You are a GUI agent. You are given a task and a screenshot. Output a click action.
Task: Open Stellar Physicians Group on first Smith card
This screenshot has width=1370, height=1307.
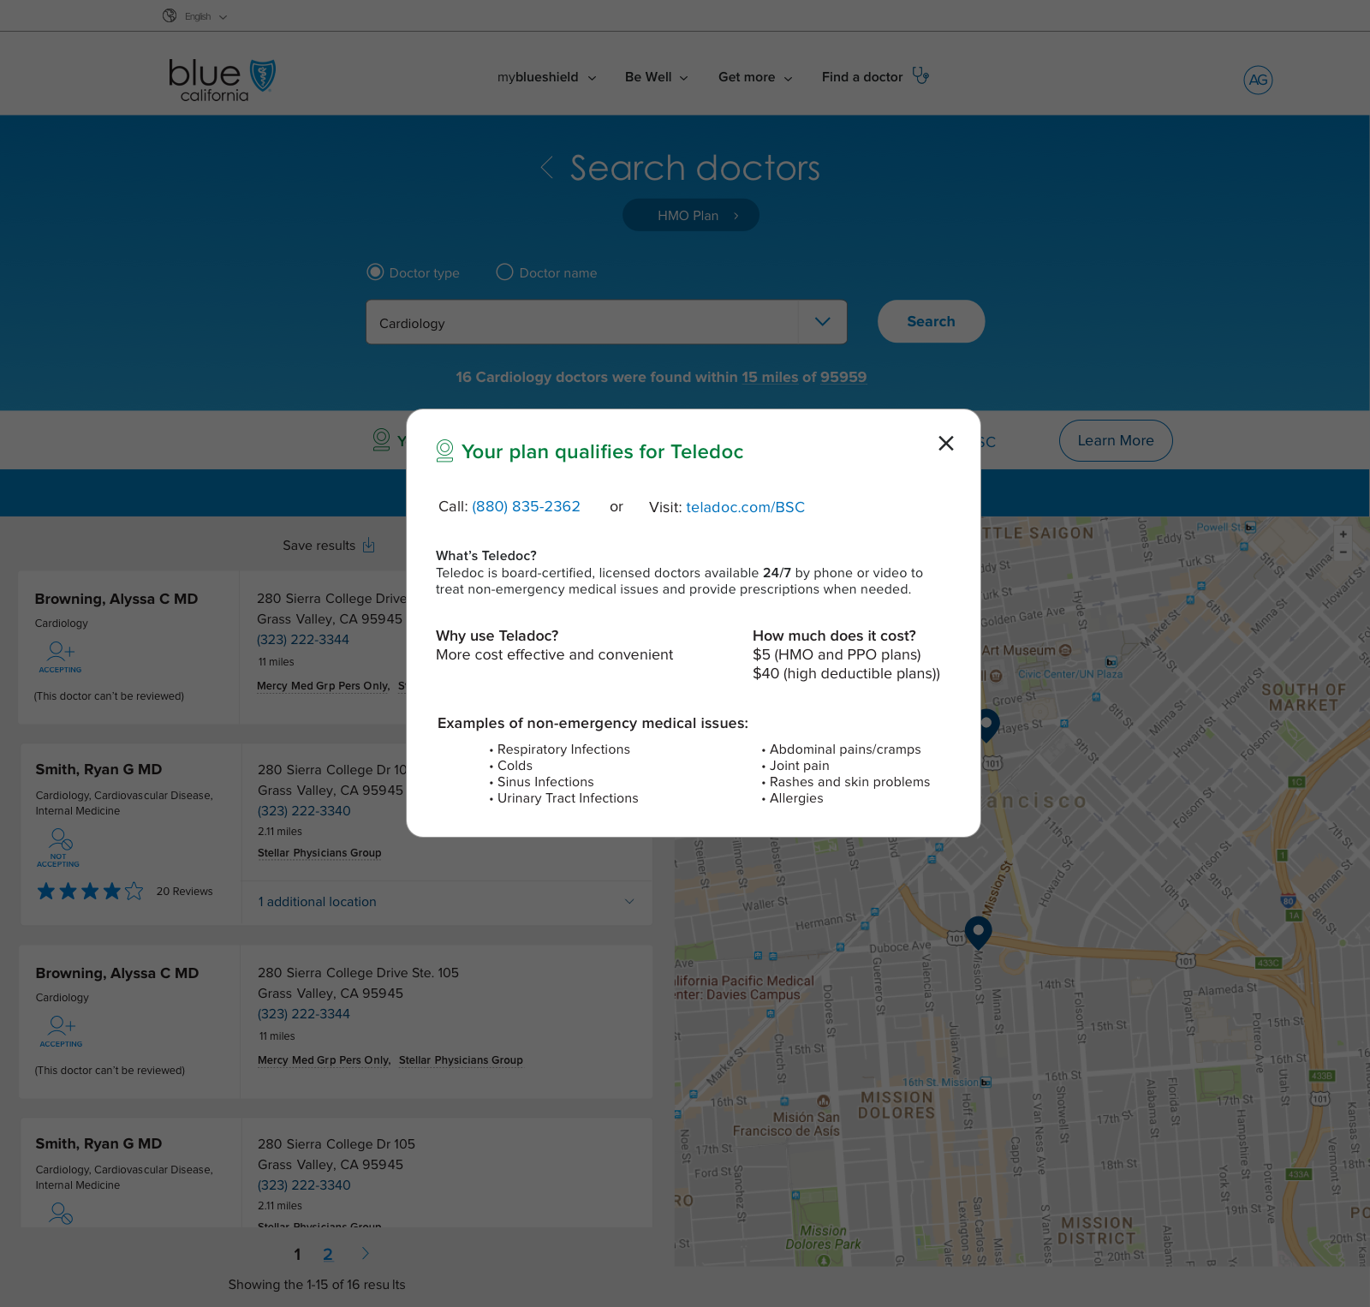click(319, 853)
